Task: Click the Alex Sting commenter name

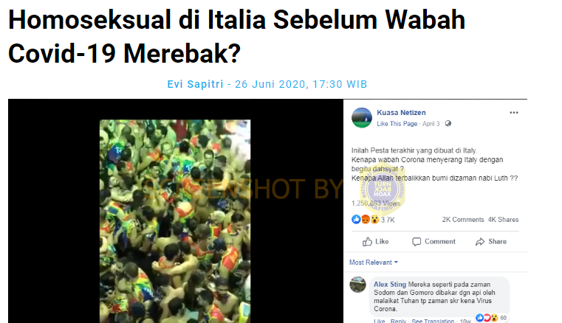Action: point(390,285)
